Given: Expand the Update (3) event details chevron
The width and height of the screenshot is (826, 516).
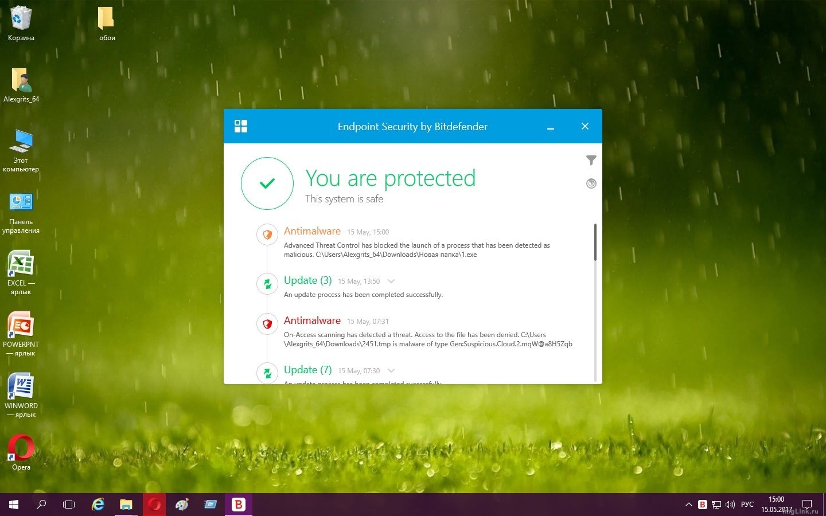Looking at the screenshot, I should tap(391, 281).
